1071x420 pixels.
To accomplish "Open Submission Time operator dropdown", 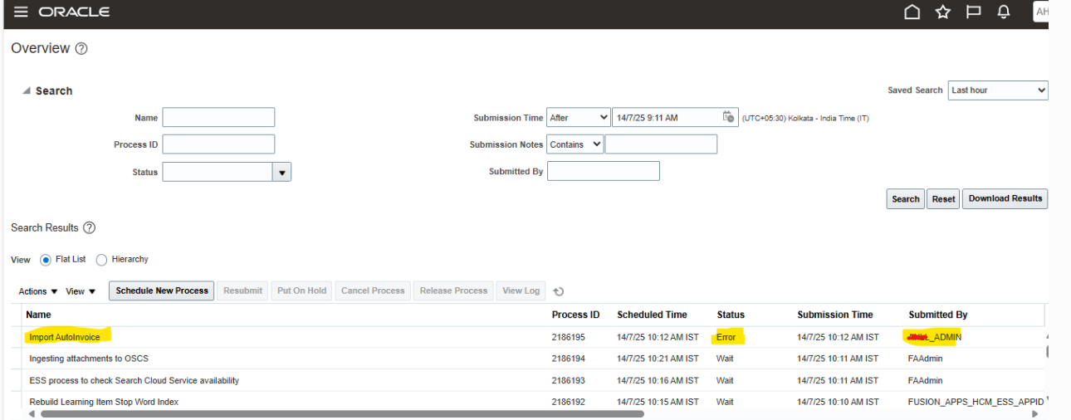I will click(579, 118).
